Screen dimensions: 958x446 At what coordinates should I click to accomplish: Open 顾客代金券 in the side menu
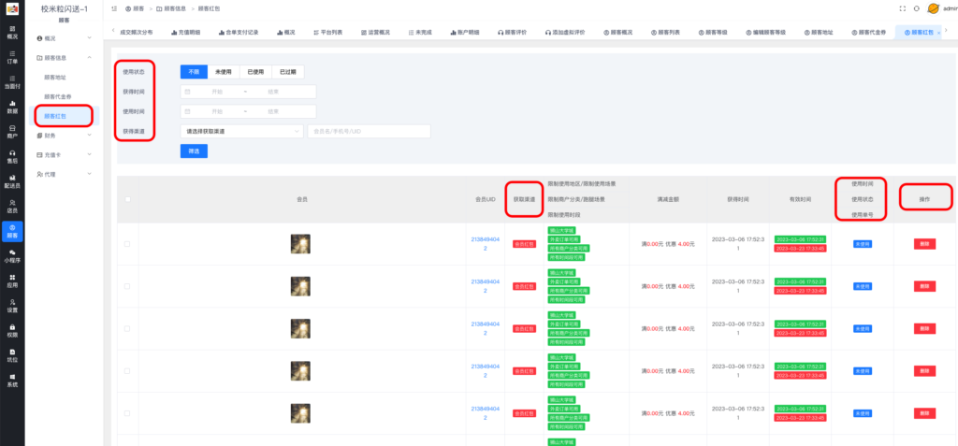tap(58, 96)
